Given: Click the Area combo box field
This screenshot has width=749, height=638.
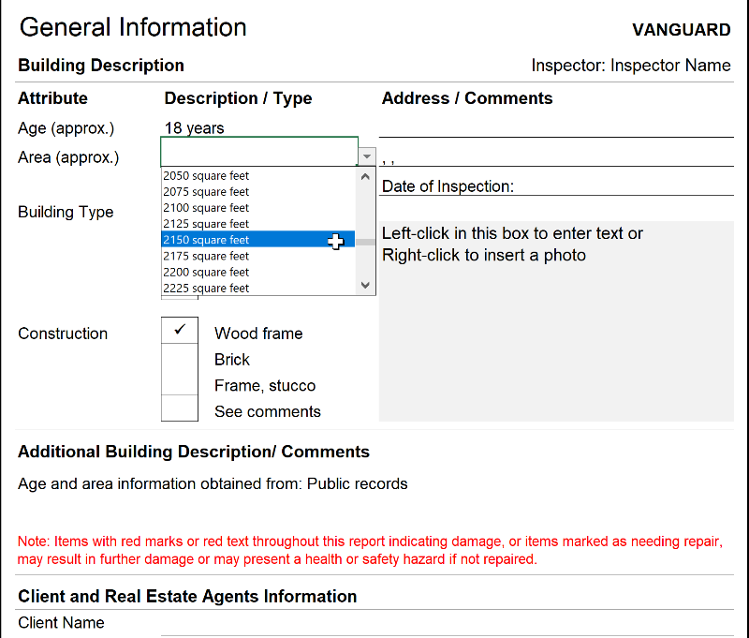Looking at the screenshot, I should tap(258, 152).
